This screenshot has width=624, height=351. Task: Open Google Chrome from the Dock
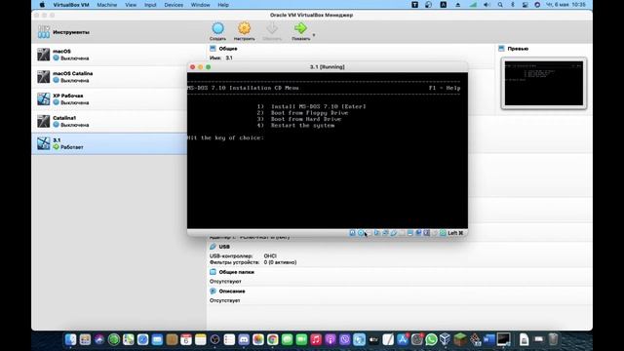[x=272, y=339]
